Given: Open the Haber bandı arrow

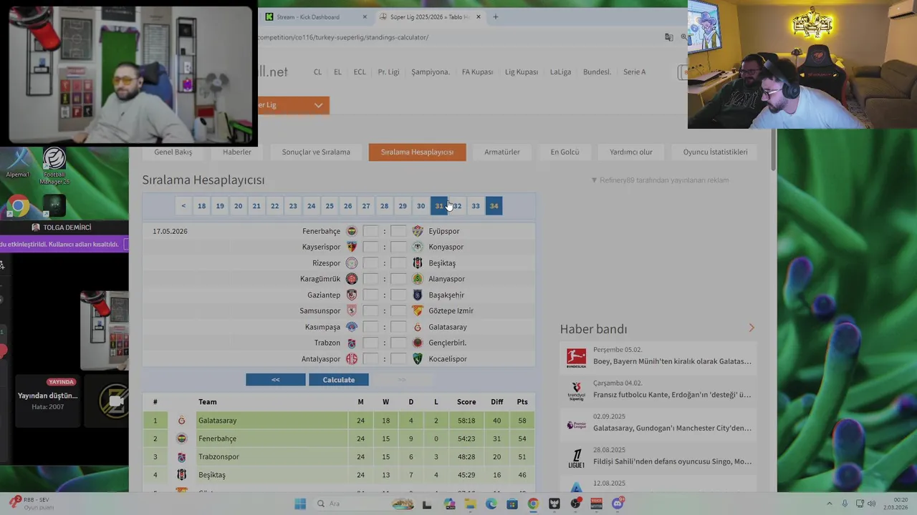Looking at the screenshot, I should pos(751,328).
